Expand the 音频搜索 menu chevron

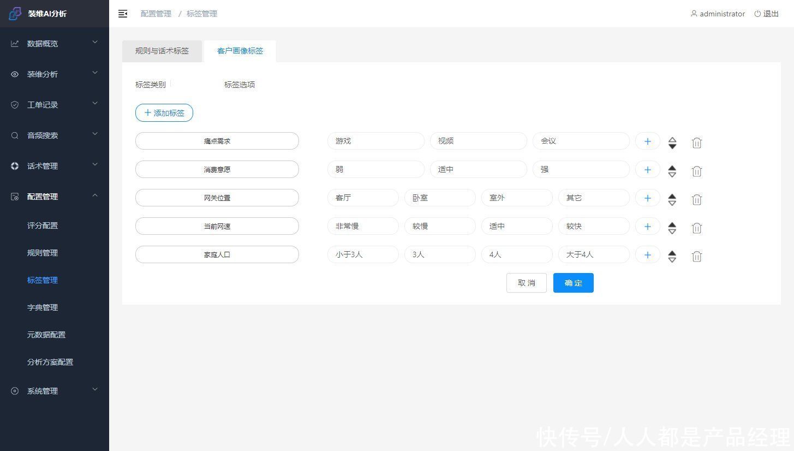(95, 134)
